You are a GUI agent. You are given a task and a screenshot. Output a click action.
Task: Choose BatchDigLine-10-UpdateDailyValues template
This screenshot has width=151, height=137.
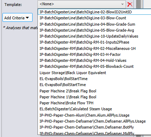click(x=94, y=36)
